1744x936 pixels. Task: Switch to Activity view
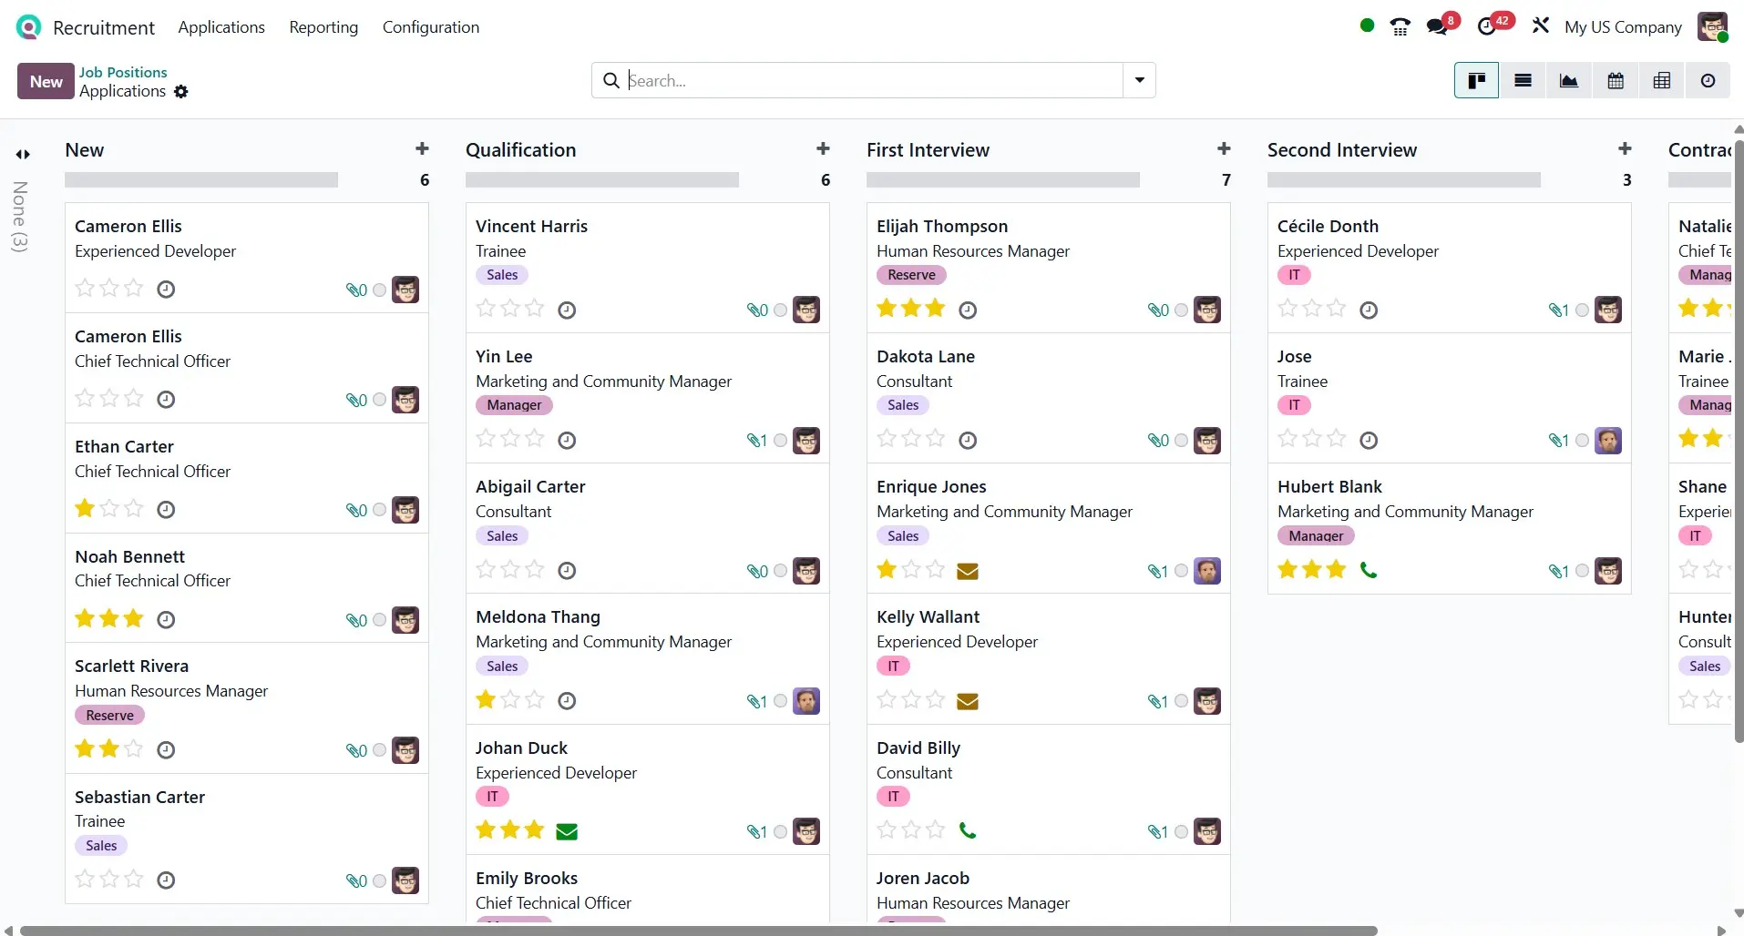1708,81
